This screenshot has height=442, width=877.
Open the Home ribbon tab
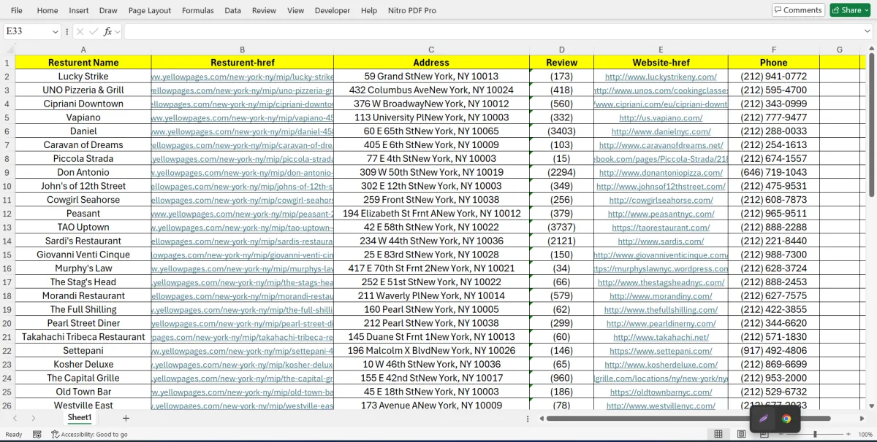click(48, 10)
